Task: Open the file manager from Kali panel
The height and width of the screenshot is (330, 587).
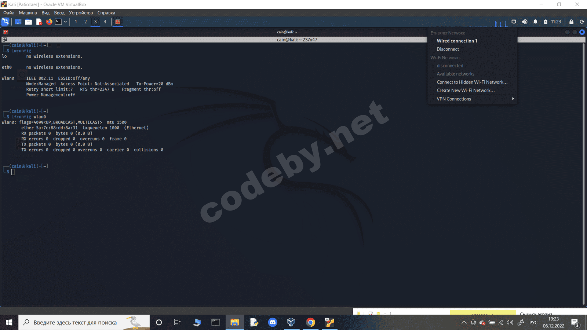Action: tap(28, 22)
